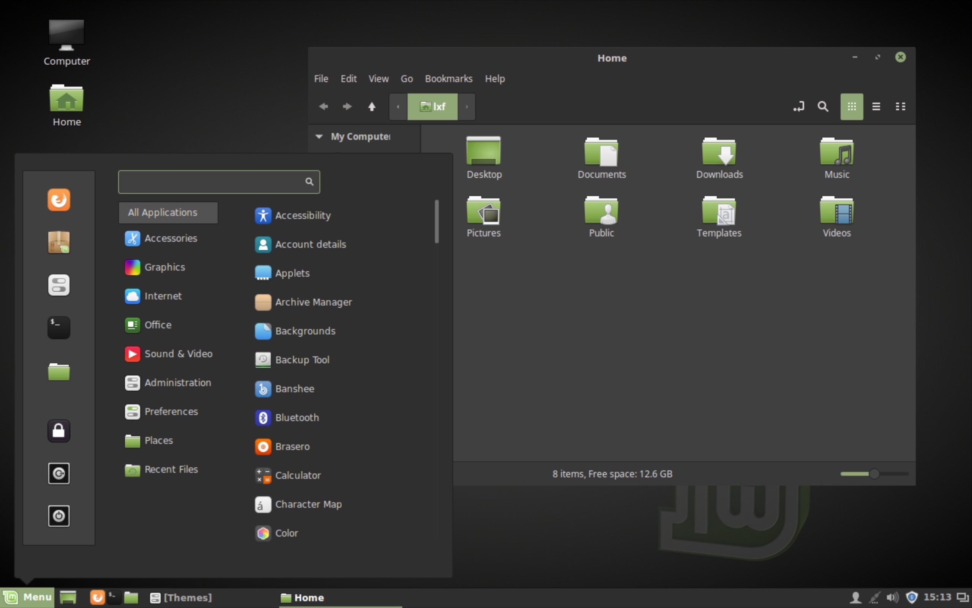Collapse the My Computer section
Image resolution: width=972 pixels, height=608 pixels.
(x=319, y=137)
